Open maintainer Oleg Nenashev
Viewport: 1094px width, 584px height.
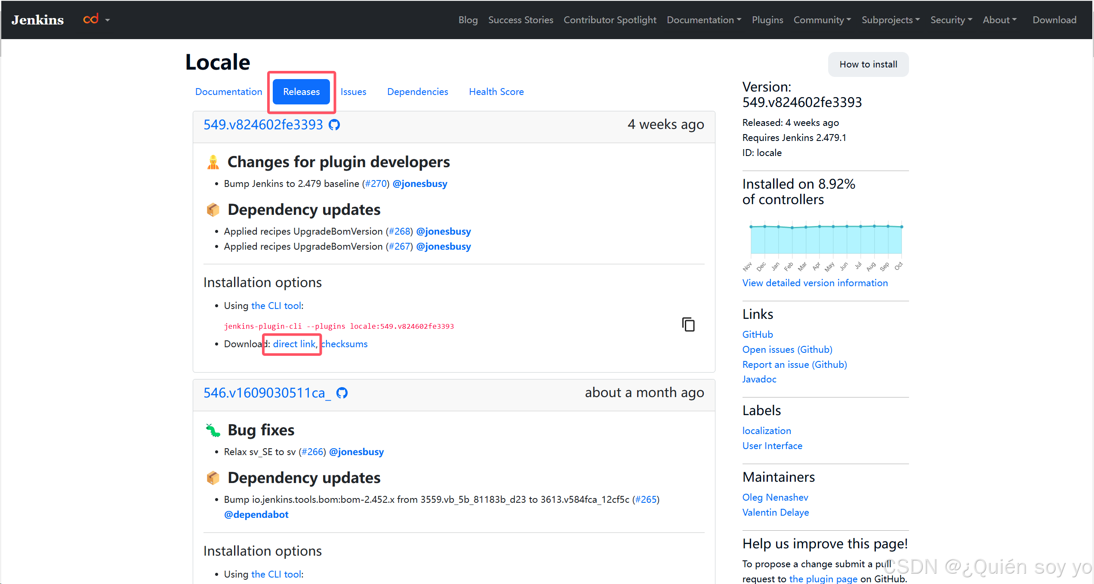(x=775, y=497)
